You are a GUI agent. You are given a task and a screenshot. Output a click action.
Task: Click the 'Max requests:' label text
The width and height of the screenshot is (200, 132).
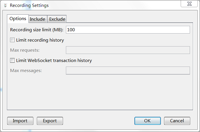[25, 50]
